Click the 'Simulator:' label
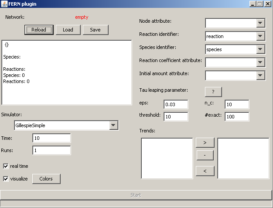Screen dimensions: 273x208 coord(11,114)
